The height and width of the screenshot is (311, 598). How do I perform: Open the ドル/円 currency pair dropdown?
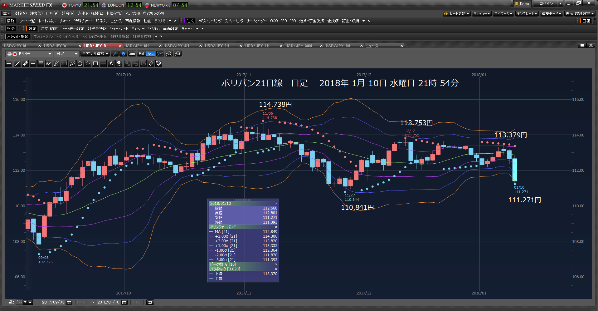(29, 54)
